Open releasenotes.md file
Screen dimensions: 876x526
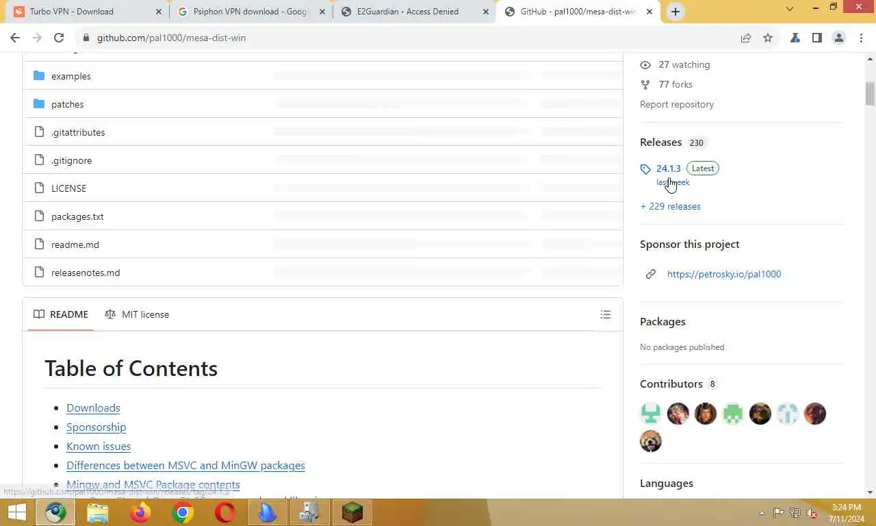(x=86, y=273)
